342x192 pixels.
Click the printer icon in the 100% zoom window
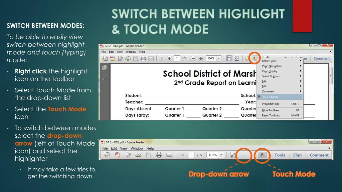pyautogui.click(x=143, y=58)
